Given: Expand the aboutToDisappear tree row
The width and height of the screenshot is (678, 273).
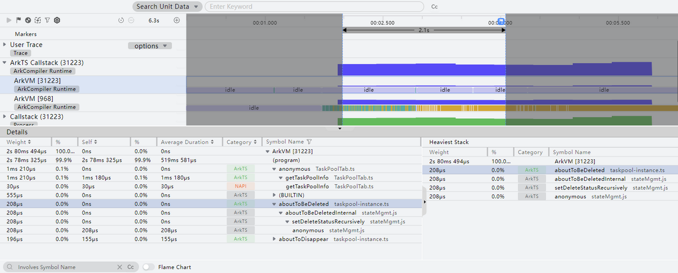Looking at the screenshot, I should pyautogui.click(x=275, y=239).
